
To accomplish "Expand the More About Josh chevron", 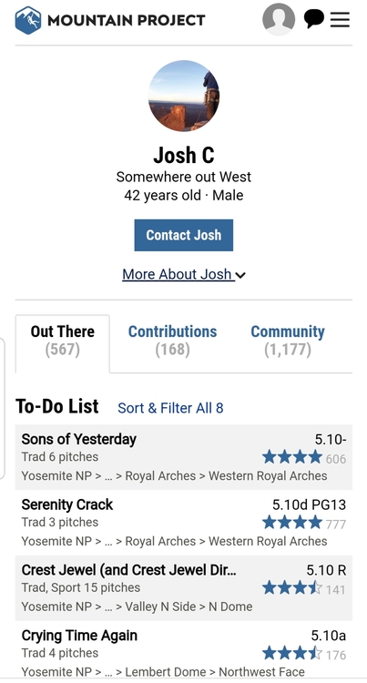I will pyautogui.click(x=240, y=275).
